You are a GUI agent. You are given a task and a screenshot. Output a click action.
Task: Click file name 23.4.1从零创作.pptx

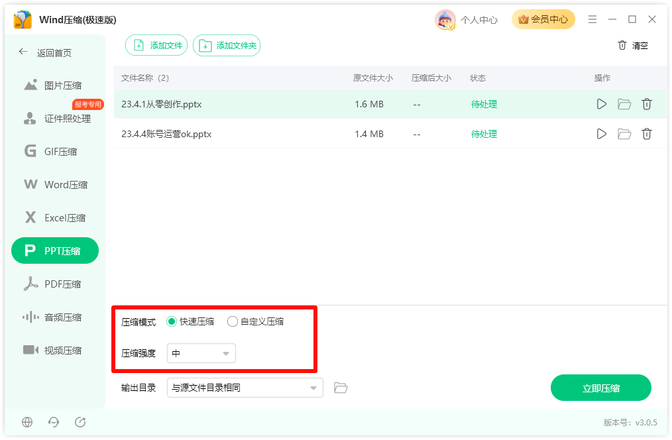[161, 104]
